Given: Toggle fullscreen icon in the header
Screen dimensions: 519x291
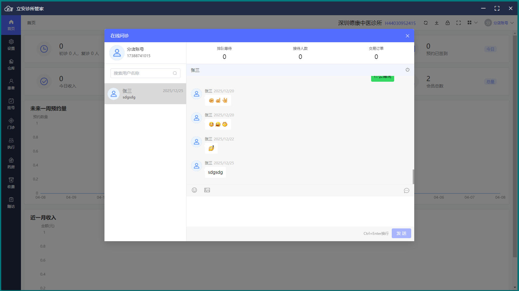Looking at the screenshot, I should click(459, 23).
